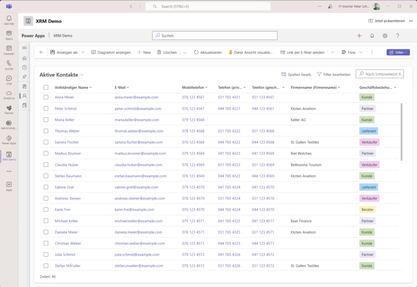The width and height of the screenshot is (417, 287).
Task: Open the Kalender icon in Teams sidebar
Action: pyautogui.click(x=9, y=49)
